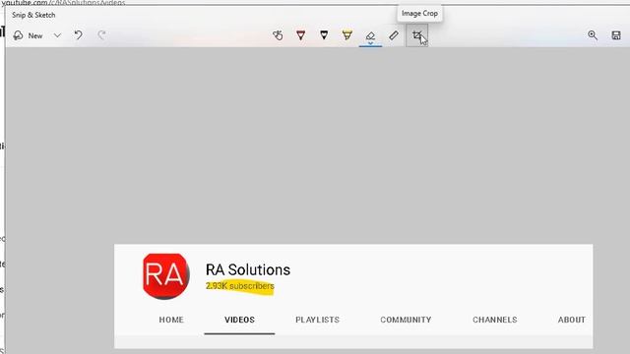Save the snip with the disk icon
The width and height of the screenshot is (630, 354).
pos(616,35)
